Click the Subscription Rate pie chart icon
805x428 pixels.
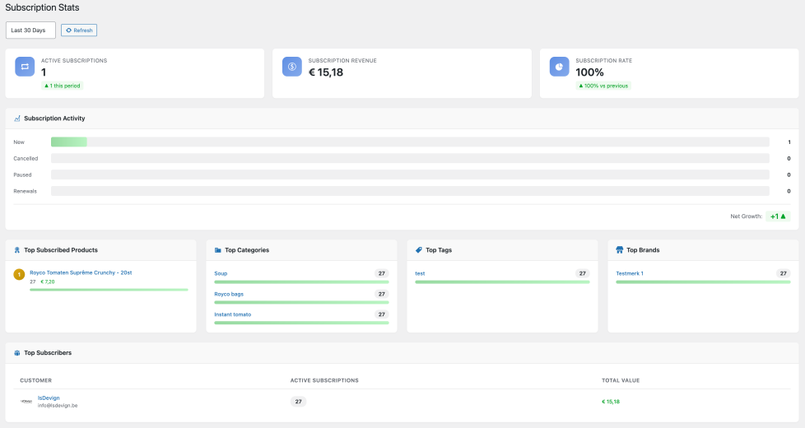(x=560, y=67)
